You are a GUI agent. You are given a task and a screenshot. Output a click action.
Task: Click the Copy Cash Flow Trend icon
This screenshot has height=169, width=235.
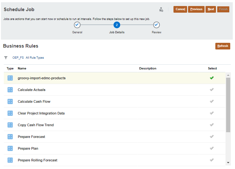pos(10,125)
